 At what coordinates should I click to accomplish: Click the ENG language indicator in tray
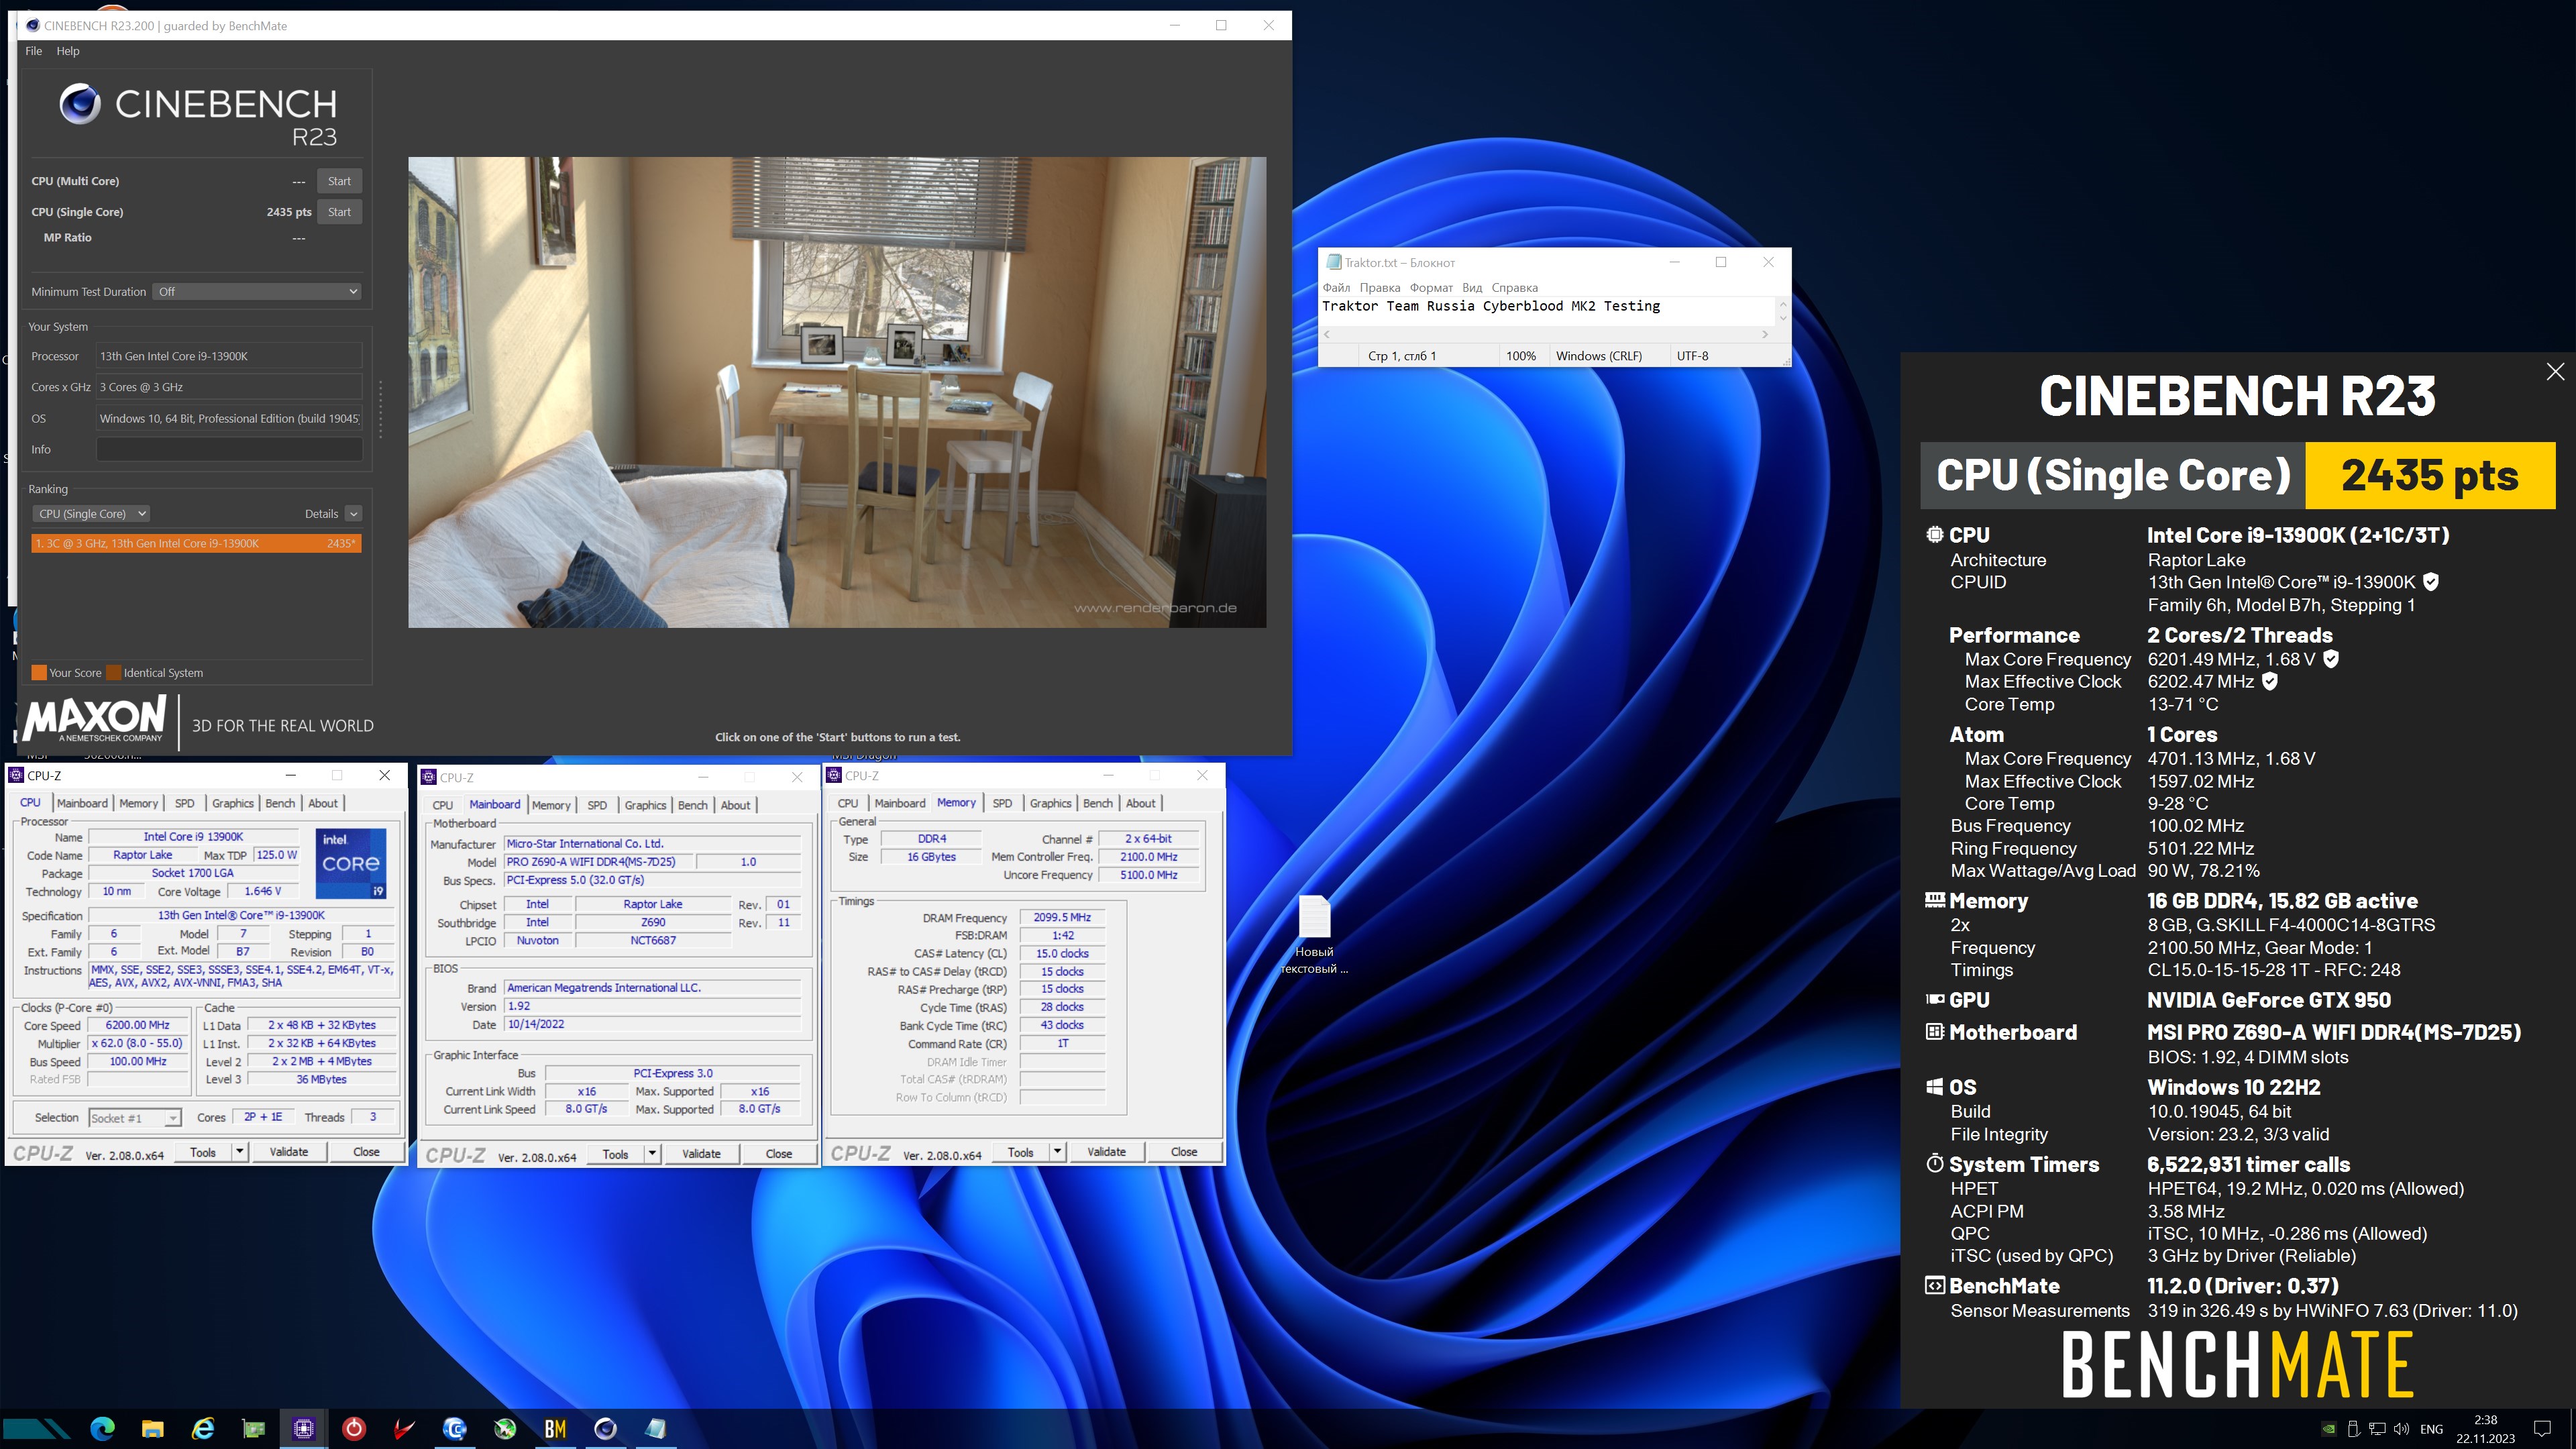(x=2432, y=1429)
